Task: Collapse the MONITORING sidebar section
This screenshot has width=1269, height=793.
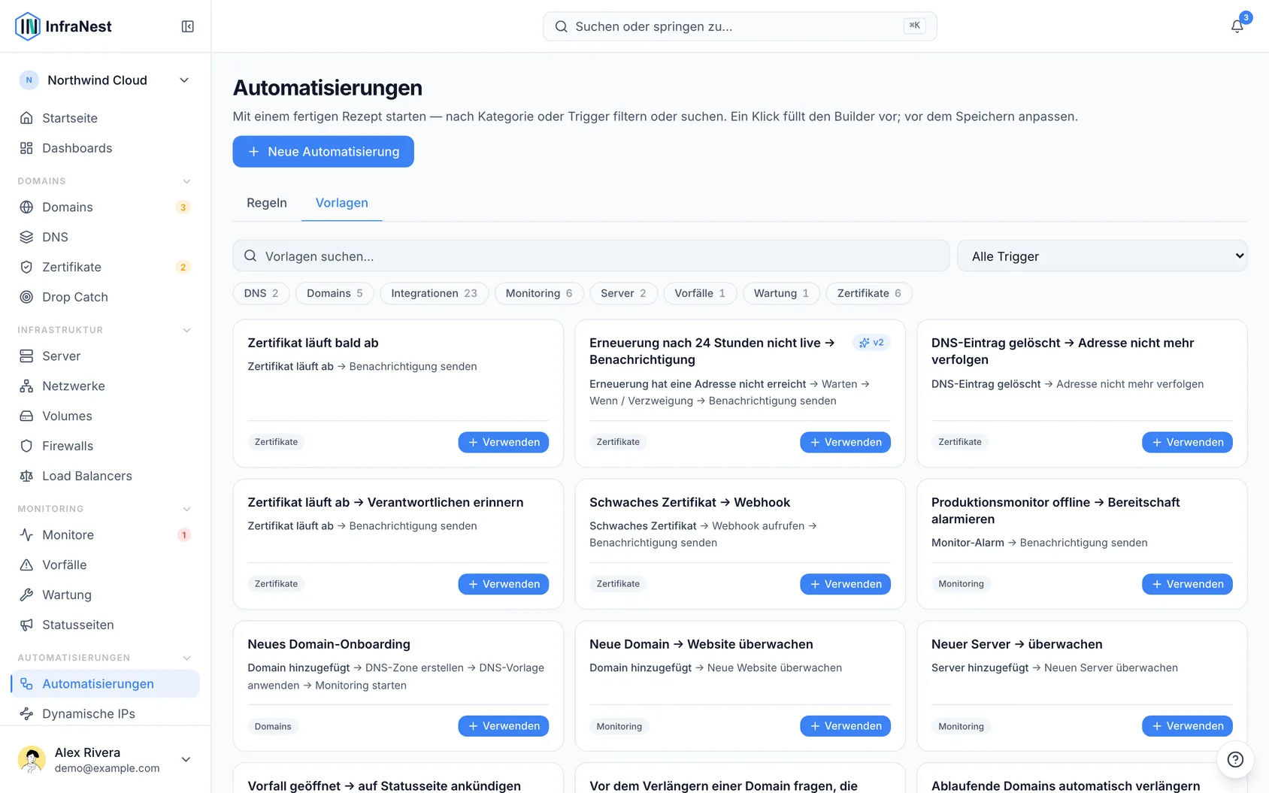Action: pyautogui.click(x=186, y=509)
